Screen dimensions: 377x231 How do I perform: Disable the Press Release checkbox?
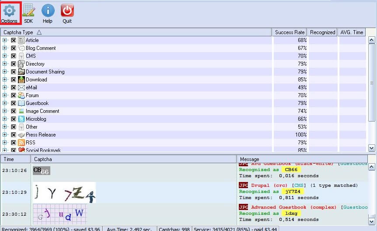tap(14, 135)
